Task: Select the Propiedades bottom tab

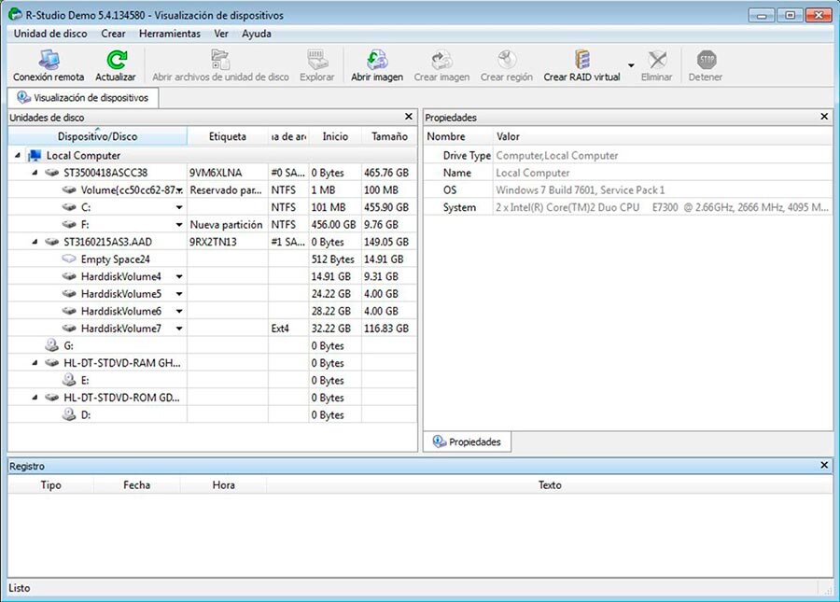Action: (x=467, y=441)
